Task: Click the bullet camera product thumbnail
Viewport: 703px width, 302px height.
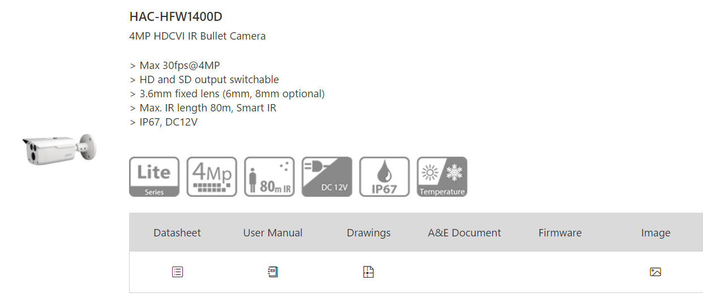Action: click(x=59, y=149)
